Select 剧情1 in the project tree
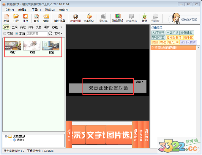The image size is (202, 155). pyautogui.click(x=20, y=140)
